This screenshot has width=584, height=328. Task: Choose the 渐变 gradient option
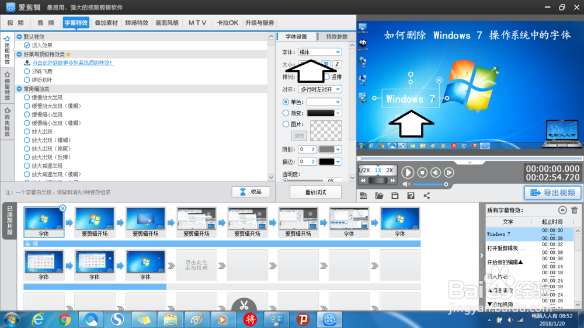(286, 113)
